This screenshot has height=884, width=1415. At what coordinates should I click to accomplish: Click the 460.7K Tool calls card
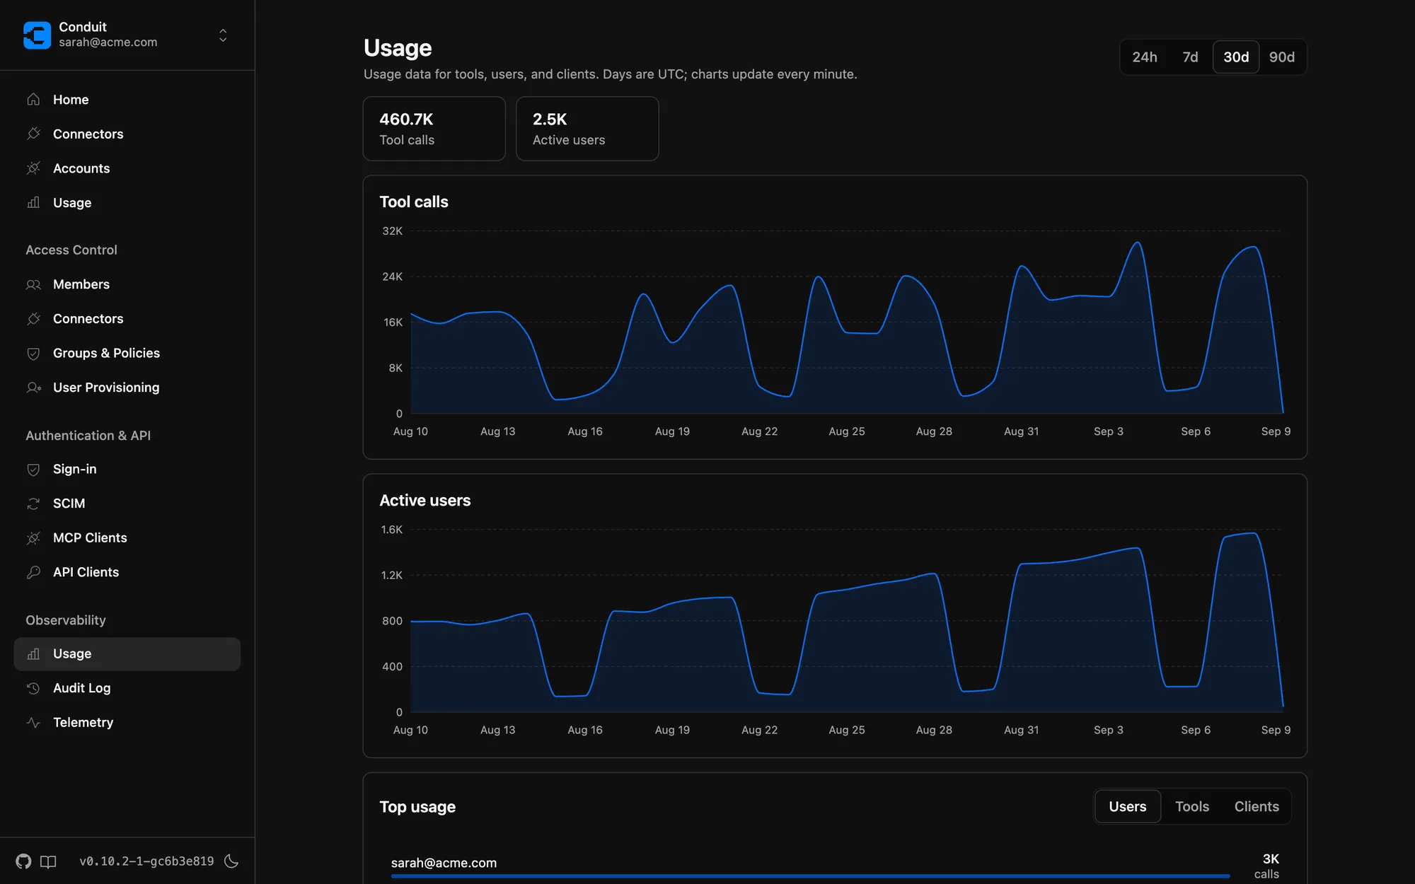434,129
